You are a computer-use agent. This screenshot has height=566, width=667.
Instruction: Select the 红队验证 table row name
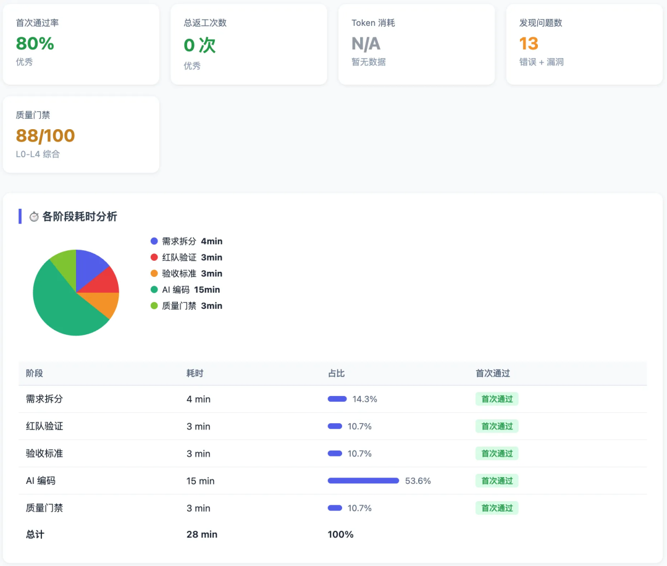click(x=44, y=426)
